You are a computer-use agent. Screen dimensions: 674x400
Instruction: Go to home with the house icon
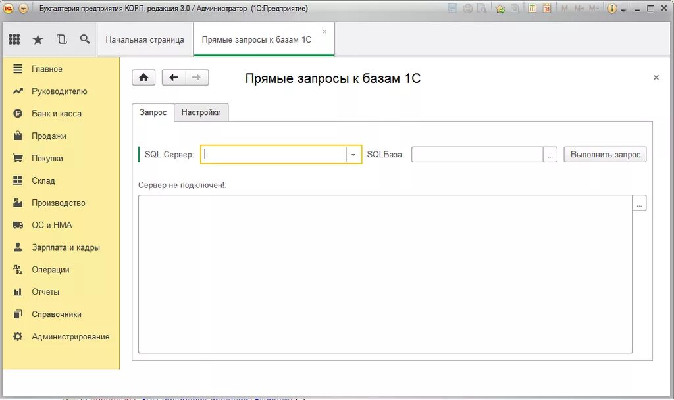143,77
